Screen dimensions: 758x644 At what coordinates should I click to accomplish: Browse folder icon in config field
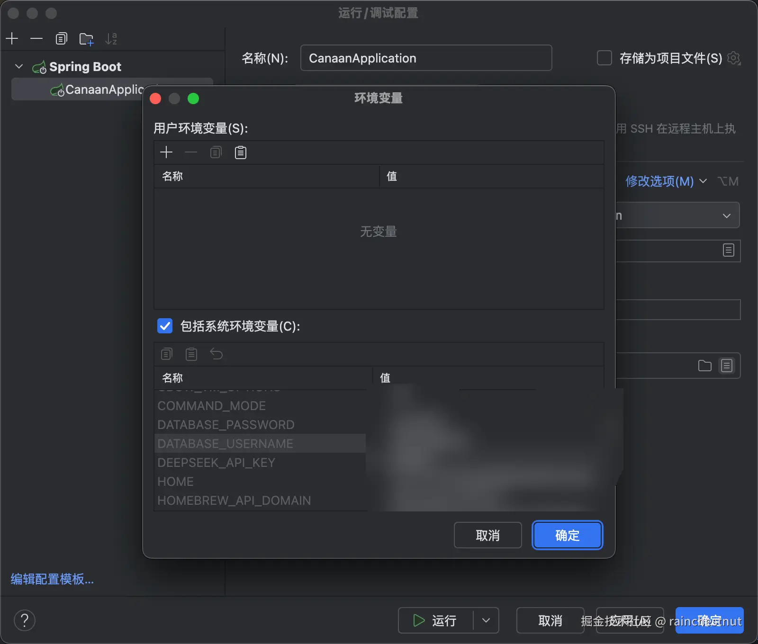click(705, 366)
